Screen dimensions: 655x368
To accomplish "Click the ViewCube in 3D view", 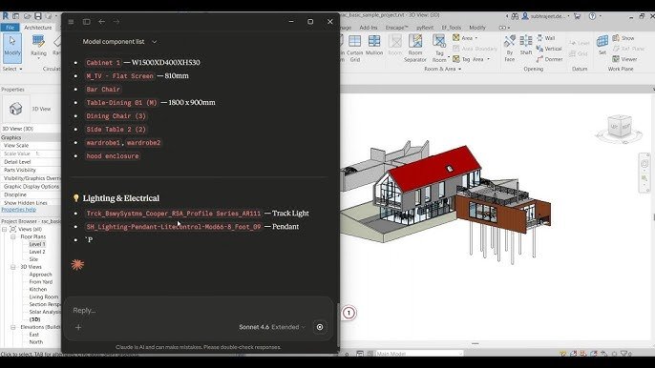I will [619, 127].
